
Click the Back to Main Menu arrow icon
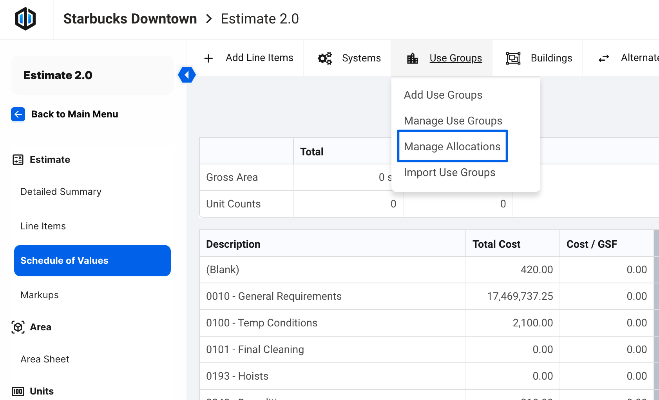(x=18, y=114)
